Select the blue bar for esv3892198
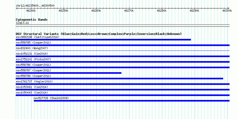This screenshot has height=119, width=237. (x=103, y=40)
